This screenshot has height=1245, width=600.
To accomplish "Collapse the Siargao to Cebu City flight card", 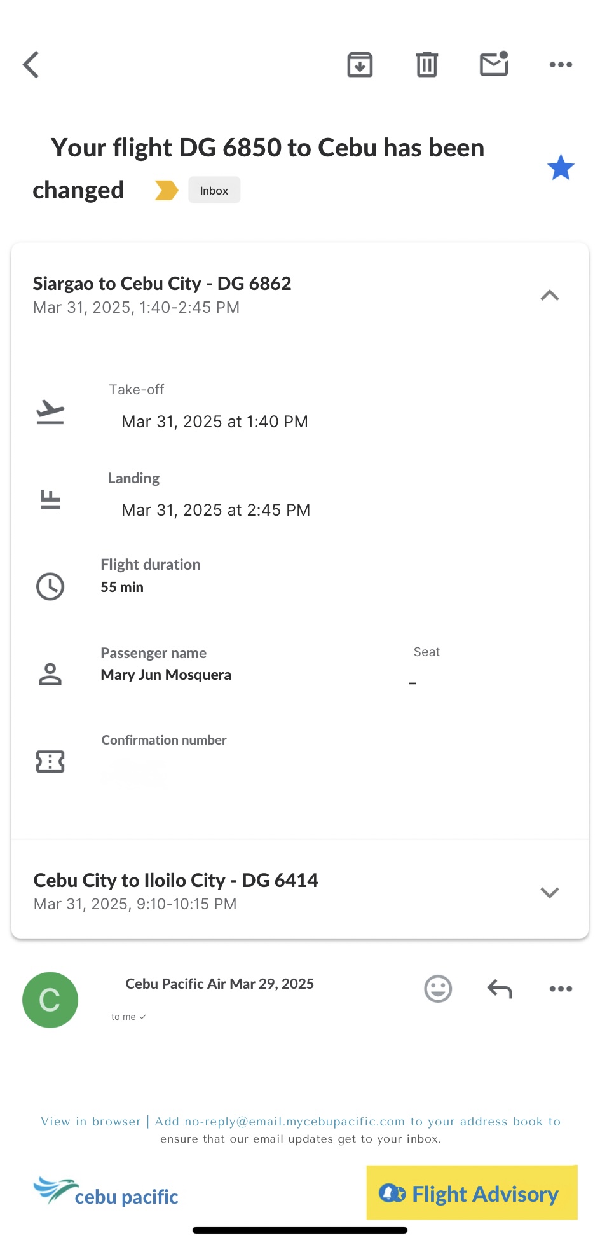I will (550, 295).
